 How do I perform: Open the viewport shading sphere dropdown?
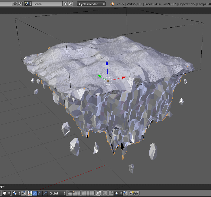click(6, 193)
